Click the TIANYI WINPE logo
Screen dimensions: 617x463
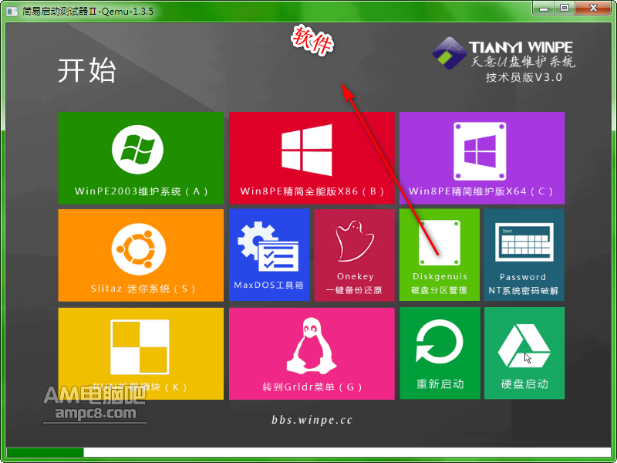[x=504, y=53]
